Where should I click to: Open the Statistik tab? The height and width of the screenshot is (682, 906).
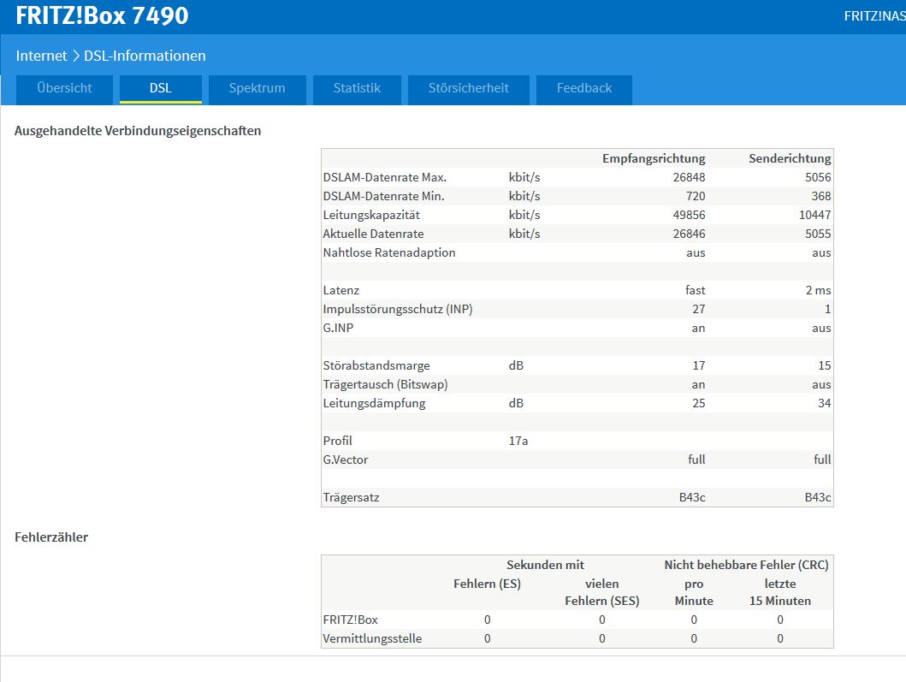tap(357, 89)
